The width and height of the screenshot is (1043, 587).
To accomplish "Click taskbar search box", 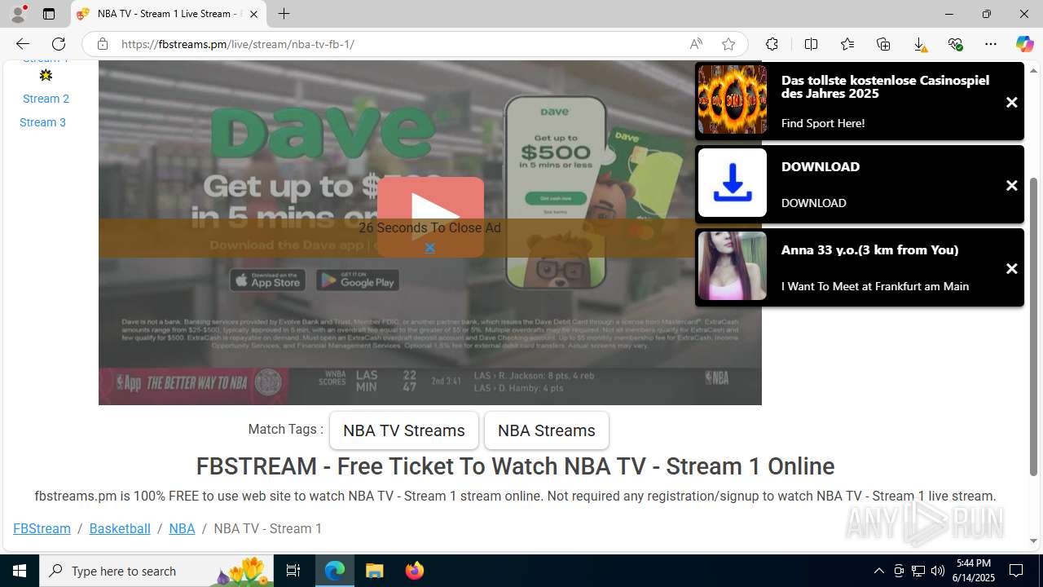I will click(x=156, y=571).
